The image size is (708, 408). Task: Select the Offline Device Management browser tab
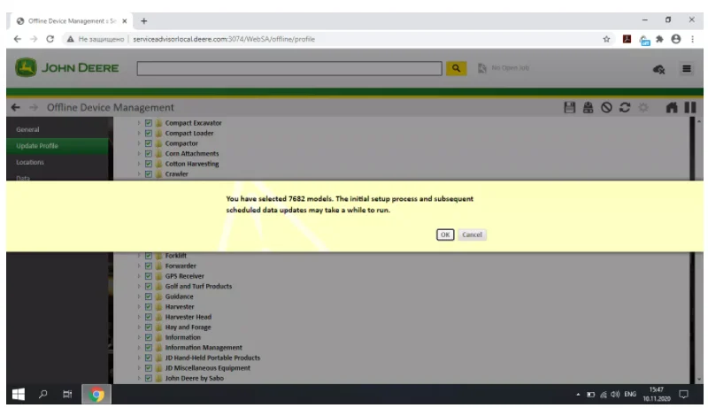point(72,20)
